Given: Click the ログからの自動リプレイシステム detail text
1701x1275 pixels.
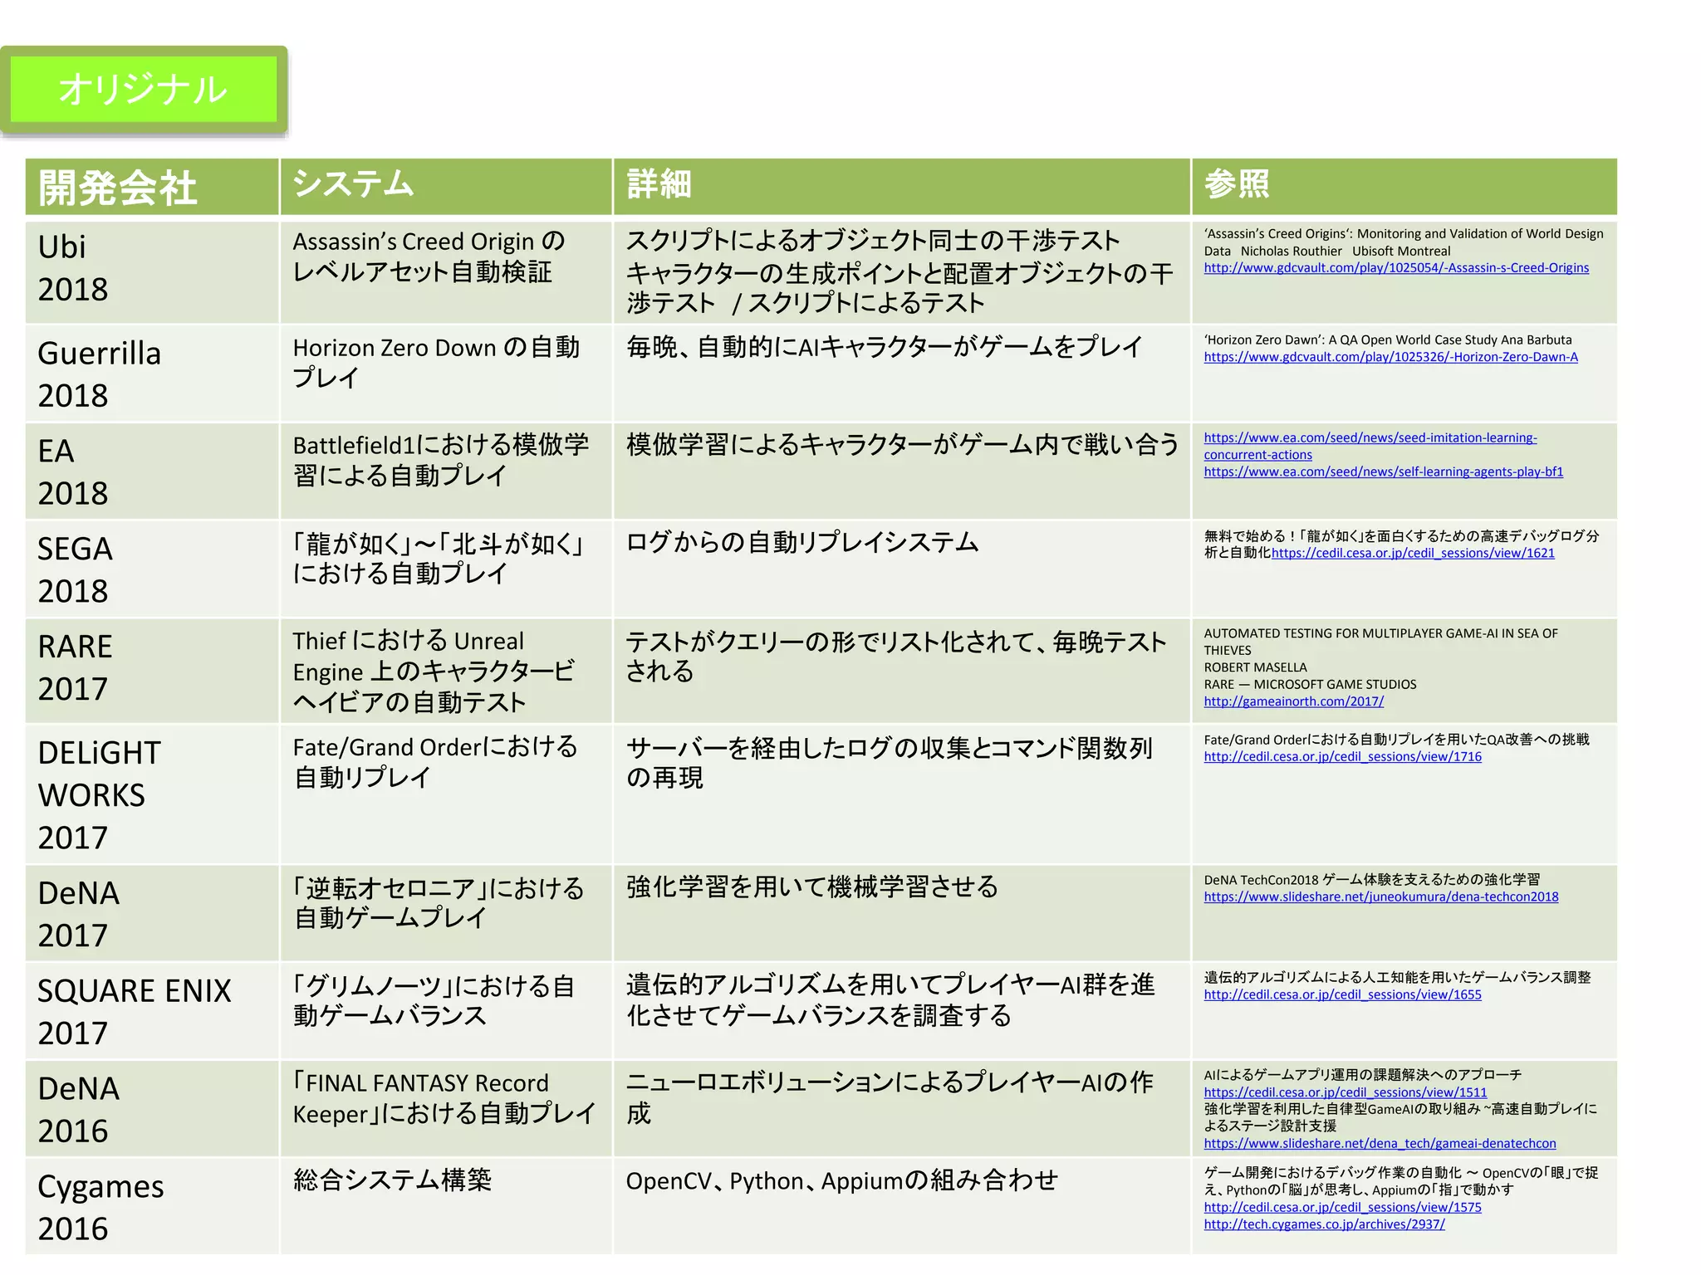Looking at the screenshot, I should [x=802, y=542].
